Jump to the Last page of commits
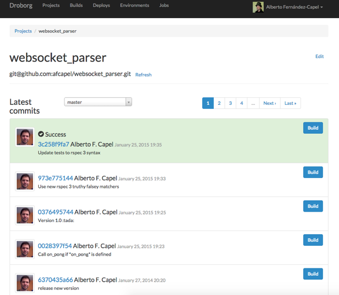339x295 pixels. coord(290,103)
